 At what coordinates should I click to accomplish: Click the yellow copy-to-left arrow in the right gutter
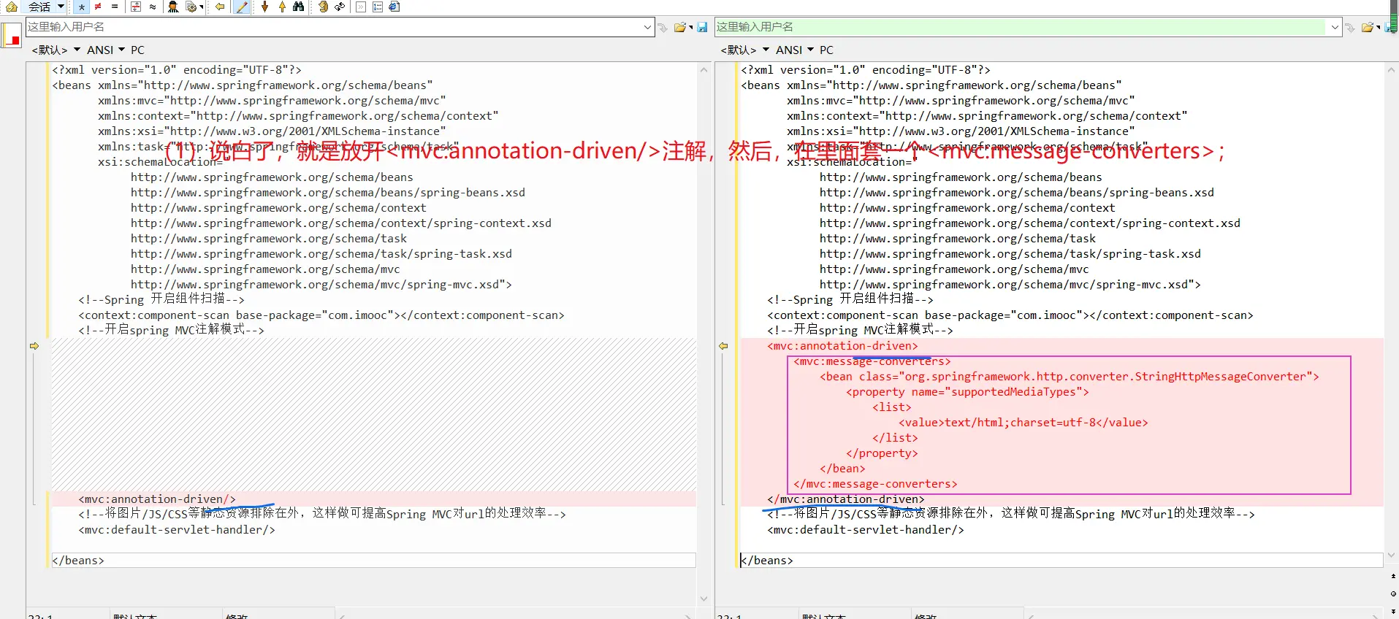[x=723, y=346]
